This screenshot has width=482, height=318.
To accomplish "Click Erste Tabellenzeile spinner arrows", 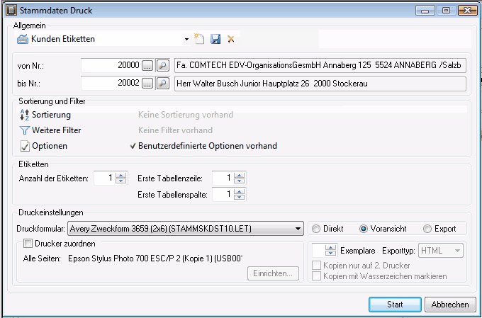I will pyautogui.click(x=239, y=178).
